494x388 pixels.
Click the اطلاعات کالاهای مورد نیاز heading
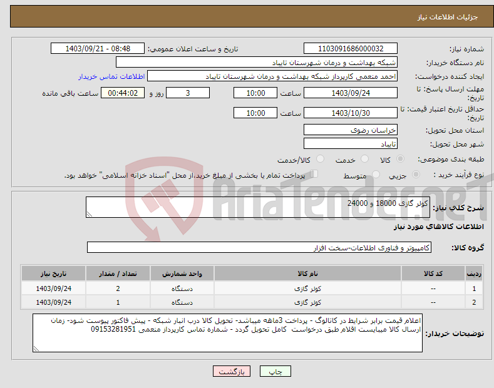pos(438,227)
